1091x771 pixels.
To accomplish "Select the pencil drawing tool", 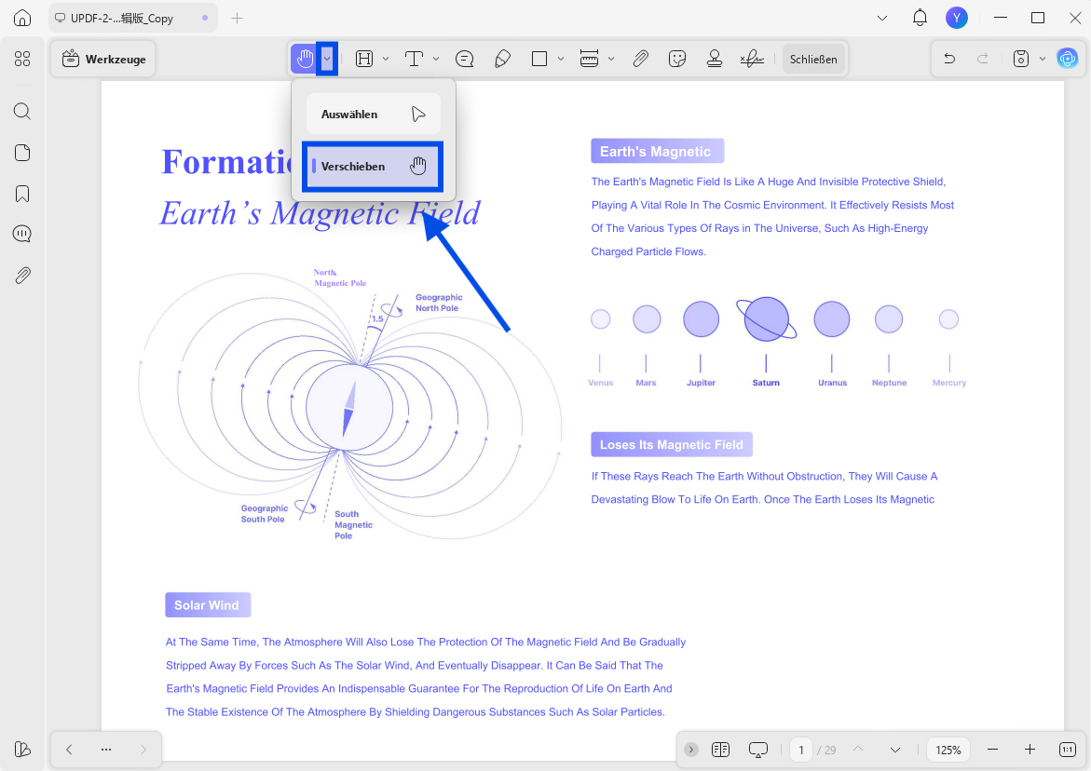I will pyautogui.click(x=502, y=59).
